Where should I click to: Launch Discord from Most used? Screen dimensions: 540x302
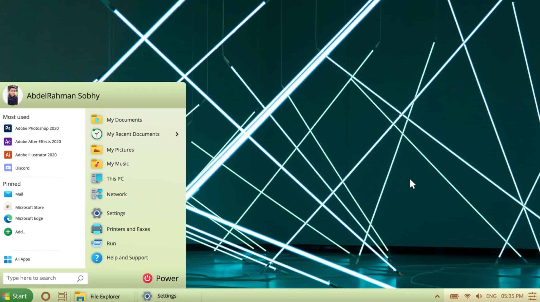coord(22,168)
